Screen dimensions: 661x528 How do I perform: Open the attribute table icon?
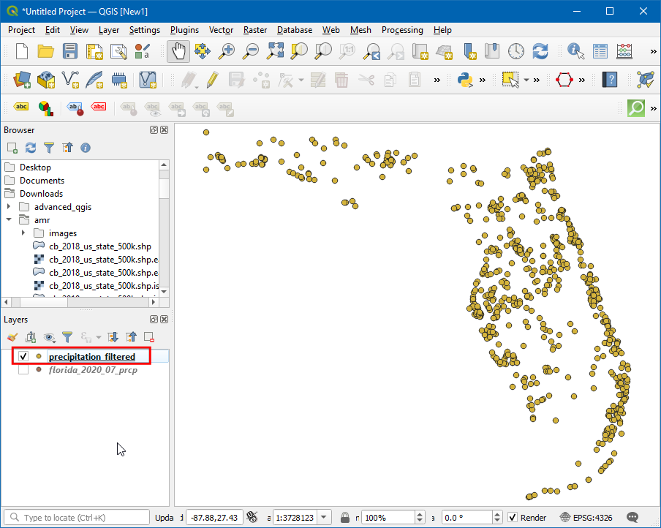click(600, 51)
